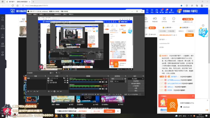Click the OBS settings button in controls

(136, 88)
